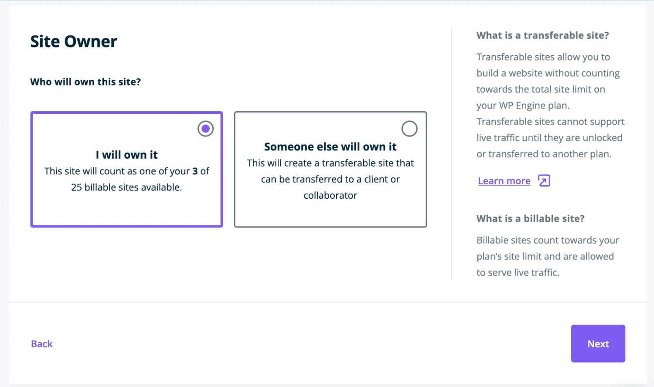This screenshot has height=387, width=654.
Task: Select the "Someone else will own it" radio button
Action: tap(409, 129)
